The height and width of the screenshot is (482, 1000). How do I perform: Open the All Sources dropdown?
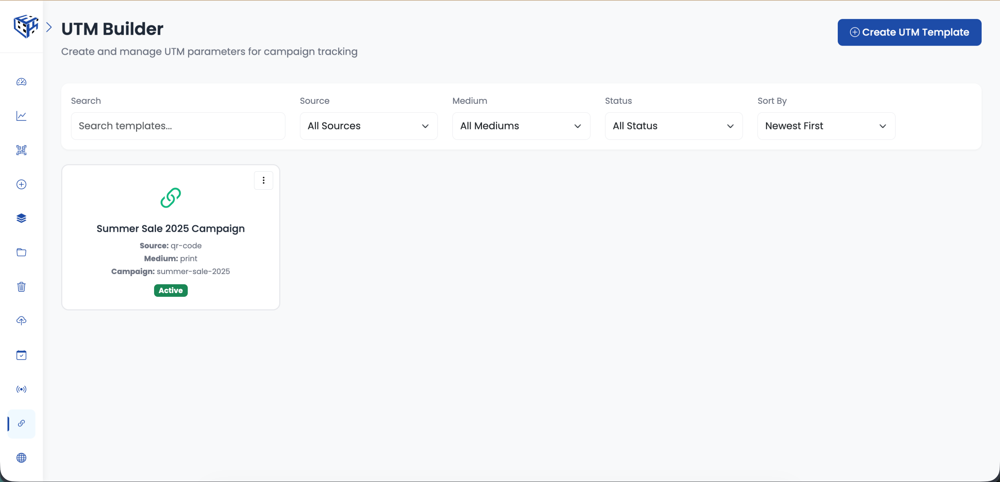368,126
